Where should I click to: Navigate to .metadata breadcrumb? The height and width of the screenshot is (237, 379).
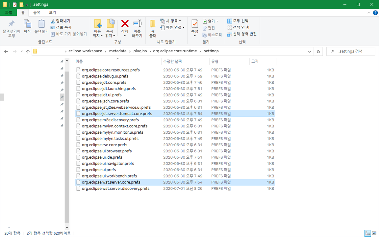point(117,51)
